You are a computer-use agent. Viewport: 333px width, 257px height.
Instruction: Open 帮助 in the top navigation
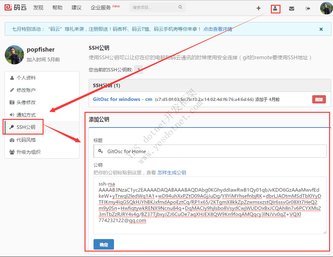(57, 8)
